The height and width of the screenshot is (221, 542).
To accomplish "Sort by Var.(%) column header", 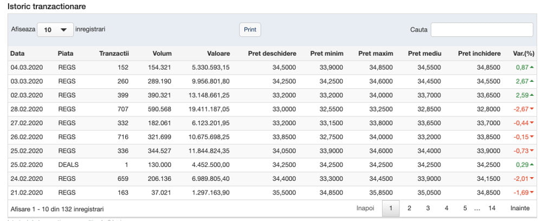I will (524, 54).
